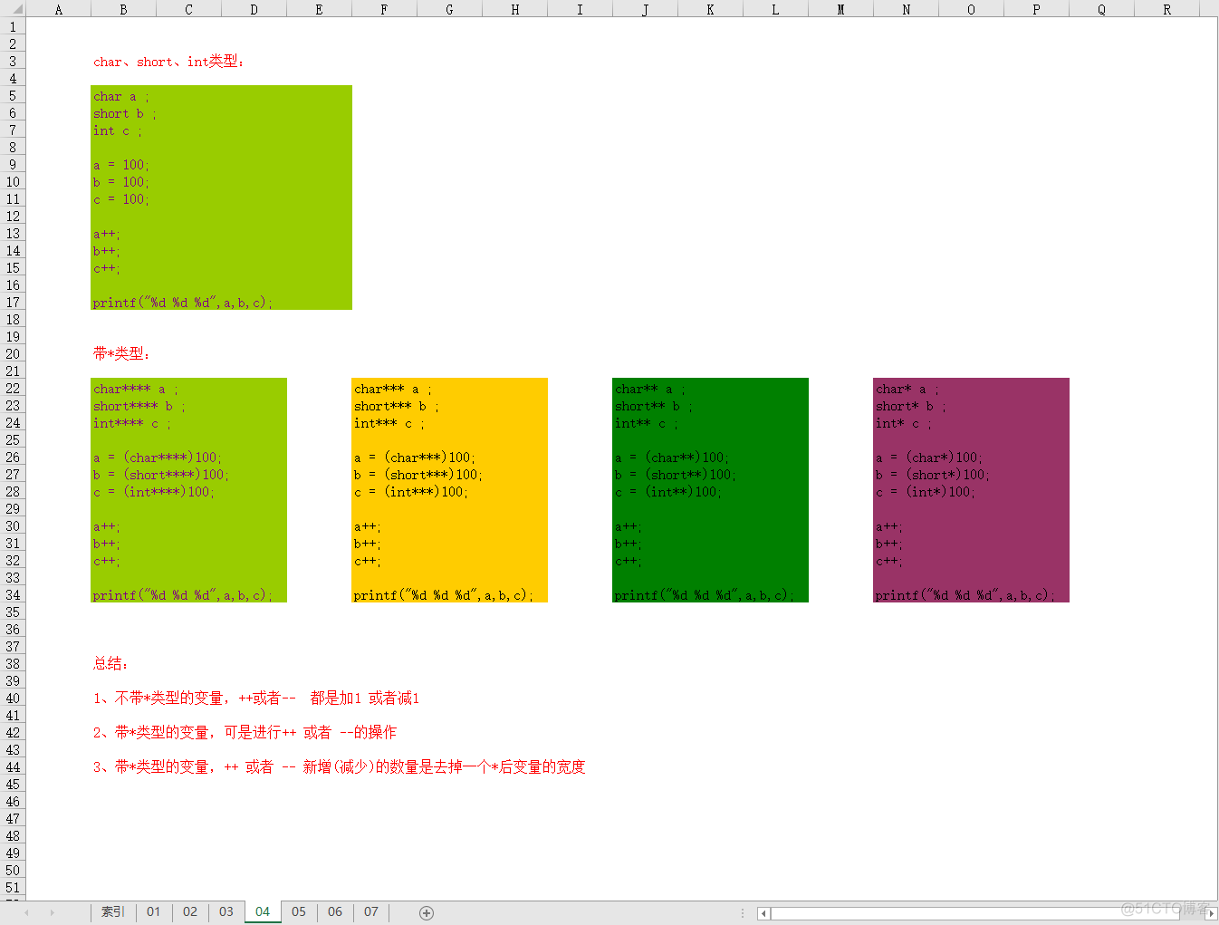Click the 'short b ;' cell in row 6

coord(125,113)
